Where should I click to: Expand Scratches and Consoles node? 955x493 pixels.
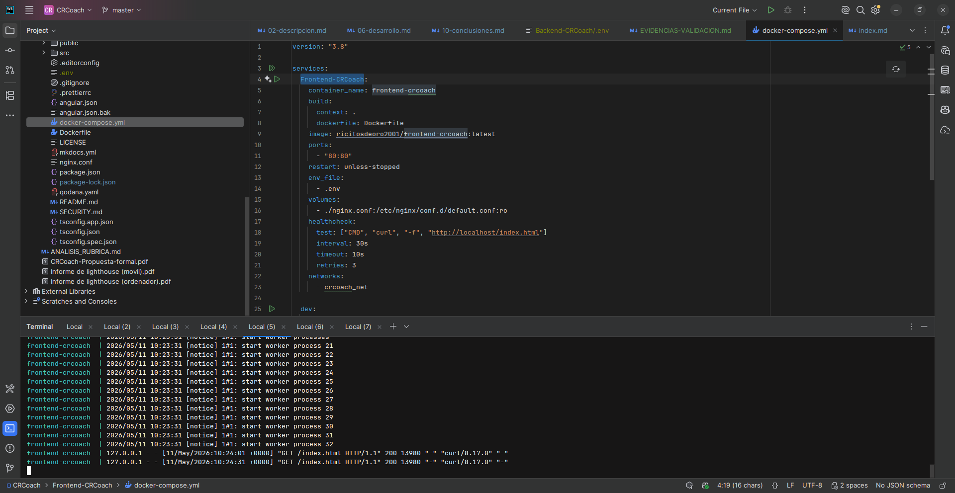(26, 301)
